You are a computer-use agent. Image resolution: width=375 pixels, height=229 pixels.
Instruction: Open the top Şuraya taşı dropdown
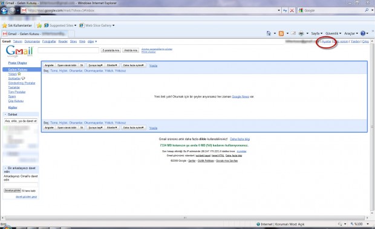(x=96, y=65)
